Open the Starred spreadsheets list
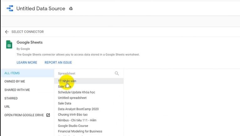Image resolution: width=240 pixels, height=136 pixels. tap(11, 98)
